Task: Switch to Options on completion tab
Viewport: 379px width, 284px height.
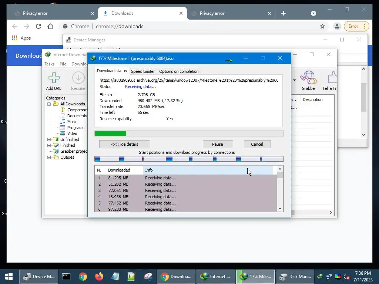Action: [179, 71]
